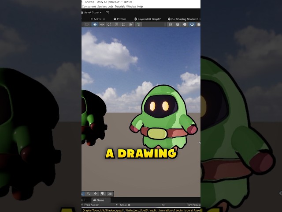This screenshot has width=282, height=212.
Task: Click the version control branch icon
Action: pos(108,12)
